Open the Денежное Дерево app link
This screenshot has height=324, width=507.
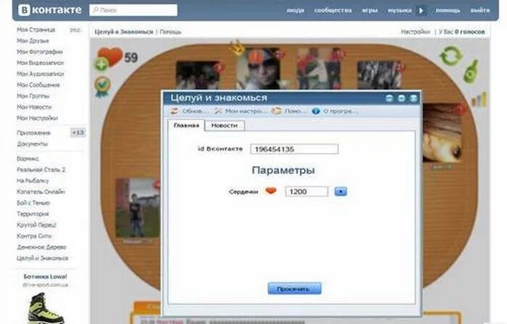pos(41,247)
